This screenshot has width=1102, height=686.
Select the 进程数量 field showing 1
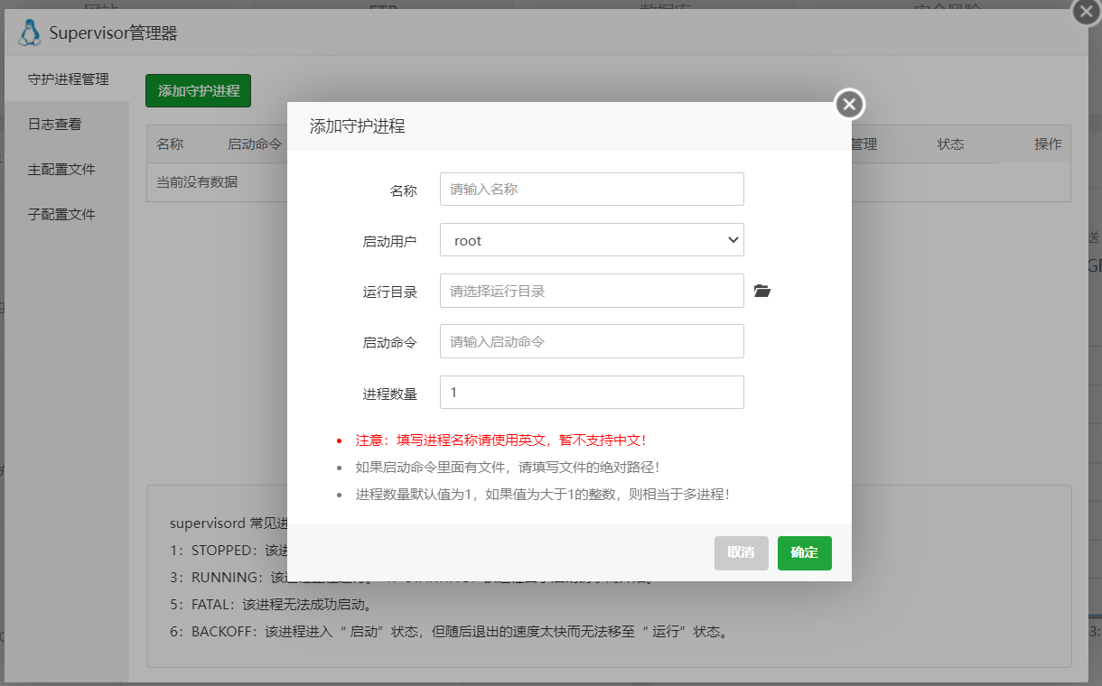(592, 392)
